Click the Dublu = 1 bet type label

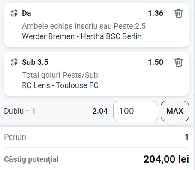20,111
